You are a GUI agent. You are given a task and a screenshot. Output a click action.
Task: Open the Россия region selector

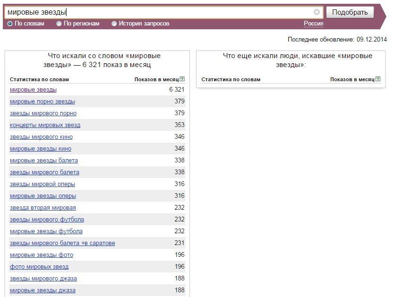pyautogui.click(x=313, y=24)
